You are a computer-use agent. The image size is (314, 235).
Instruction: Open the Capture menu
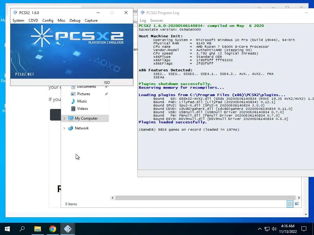click(91, 21)
